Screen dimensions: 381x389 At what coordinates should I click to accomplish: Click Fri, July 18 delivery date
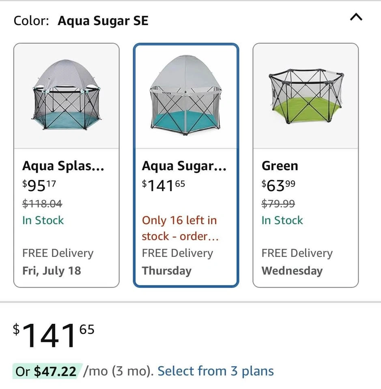click(52, 271)
